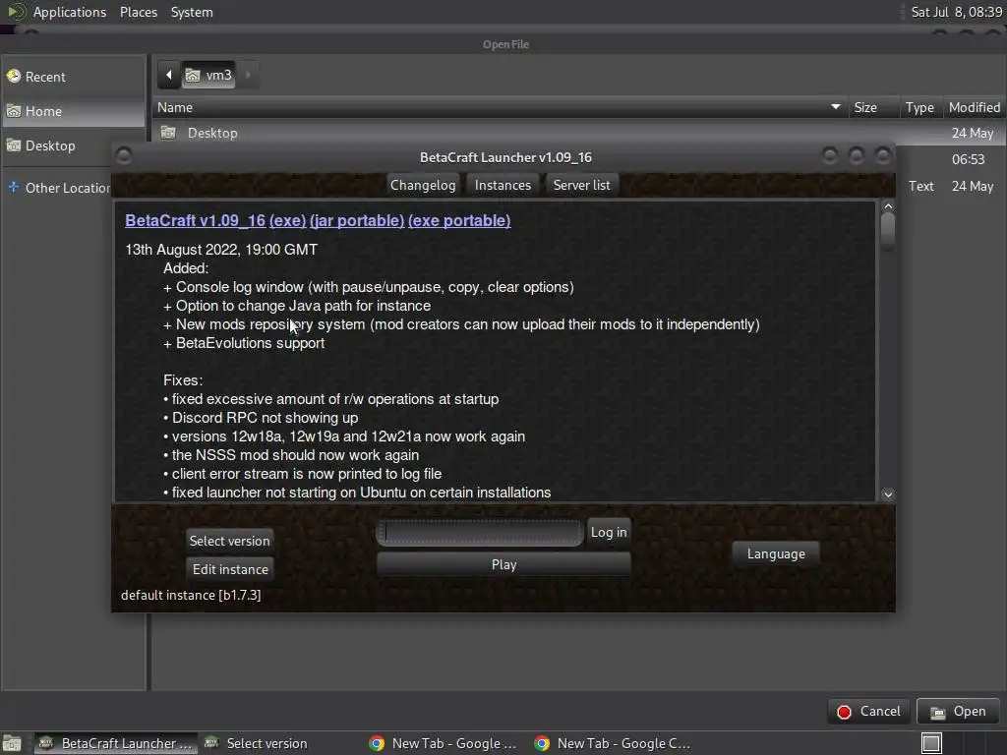Image resolution: width=1007 pixels, height=755 pixels.
Task: Click Open in the Open File dialog
Action: pyautogui.click(x=958, y=712)
